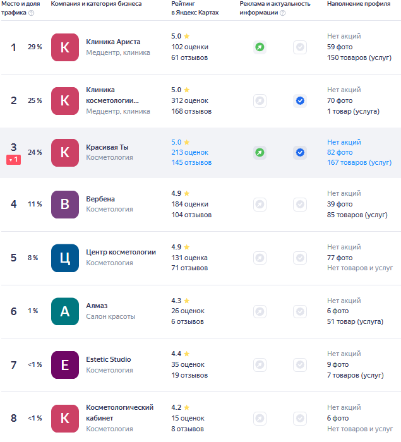Click the company name 'Центр косметологии'
401x442 pixels.
coord(121,253)
